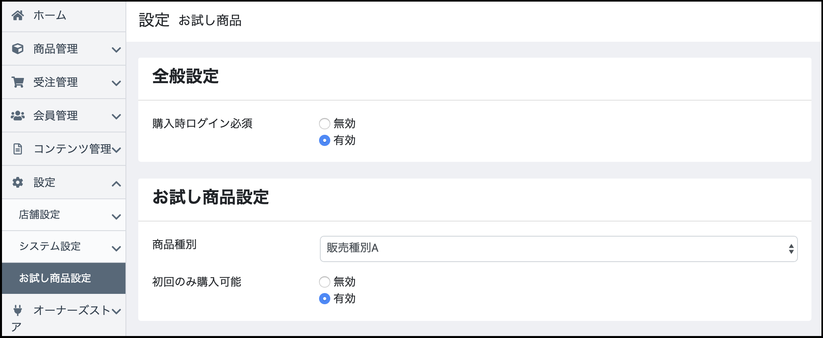Screen dimensions: 823x338
Task: Expand the システム設定 submenu chevron
Action: pyautogui.click(x=116, y=249)
